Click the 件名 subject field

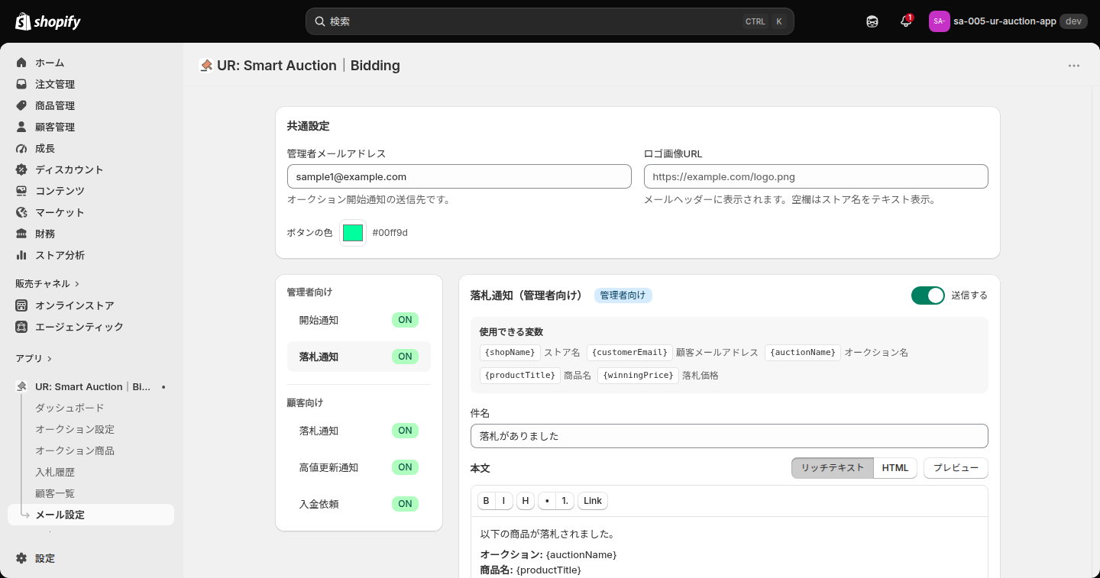pyautogui.click(x=730, y=436)
